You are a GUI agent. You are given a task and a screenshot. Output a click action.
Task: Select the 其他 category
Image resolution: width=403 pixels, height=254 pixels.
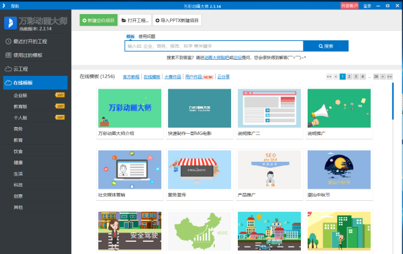click(x=18, y=208)
